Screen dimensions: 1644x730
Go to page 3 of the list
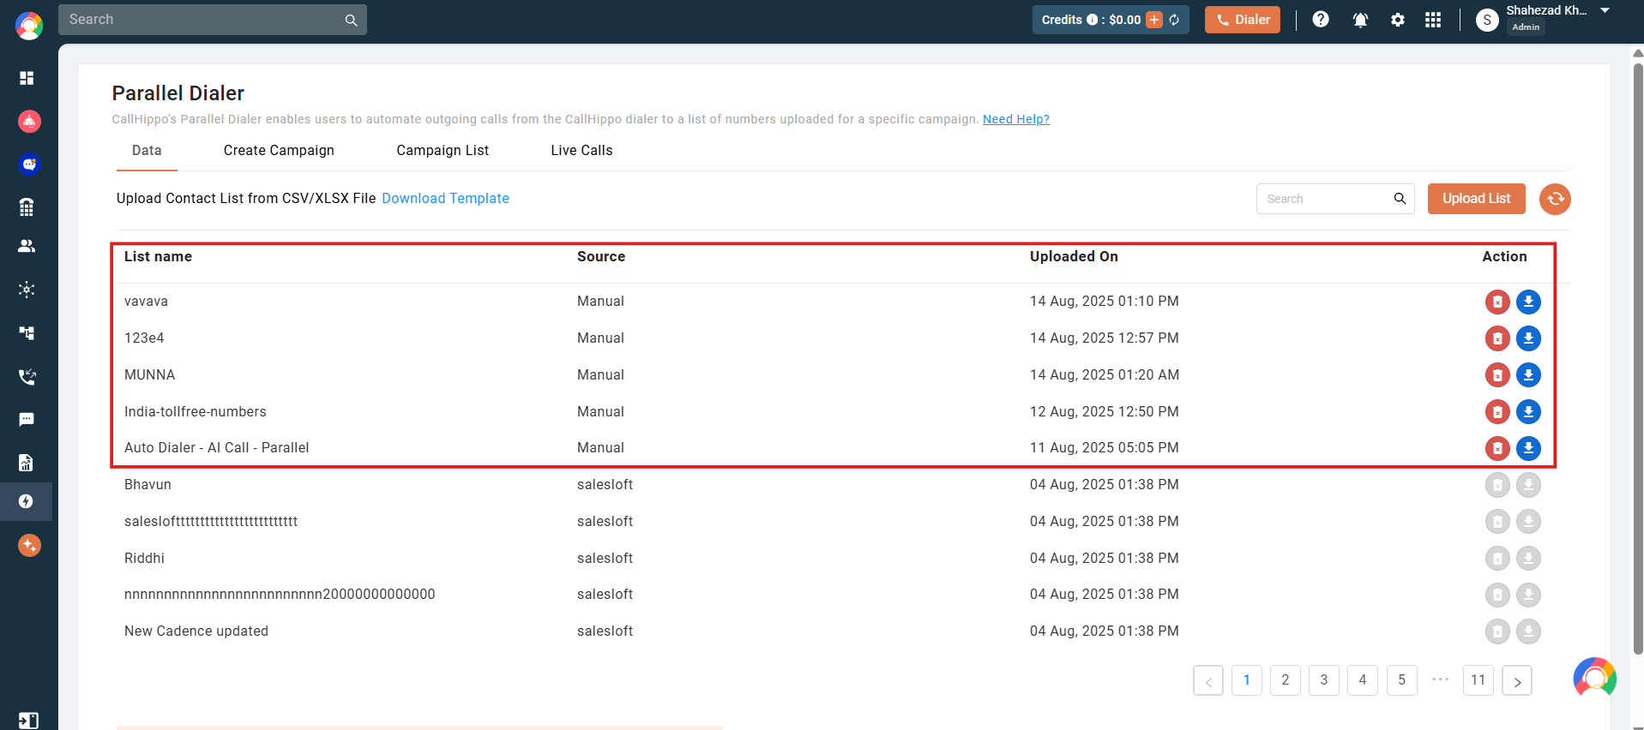(x=1323, y=680)
